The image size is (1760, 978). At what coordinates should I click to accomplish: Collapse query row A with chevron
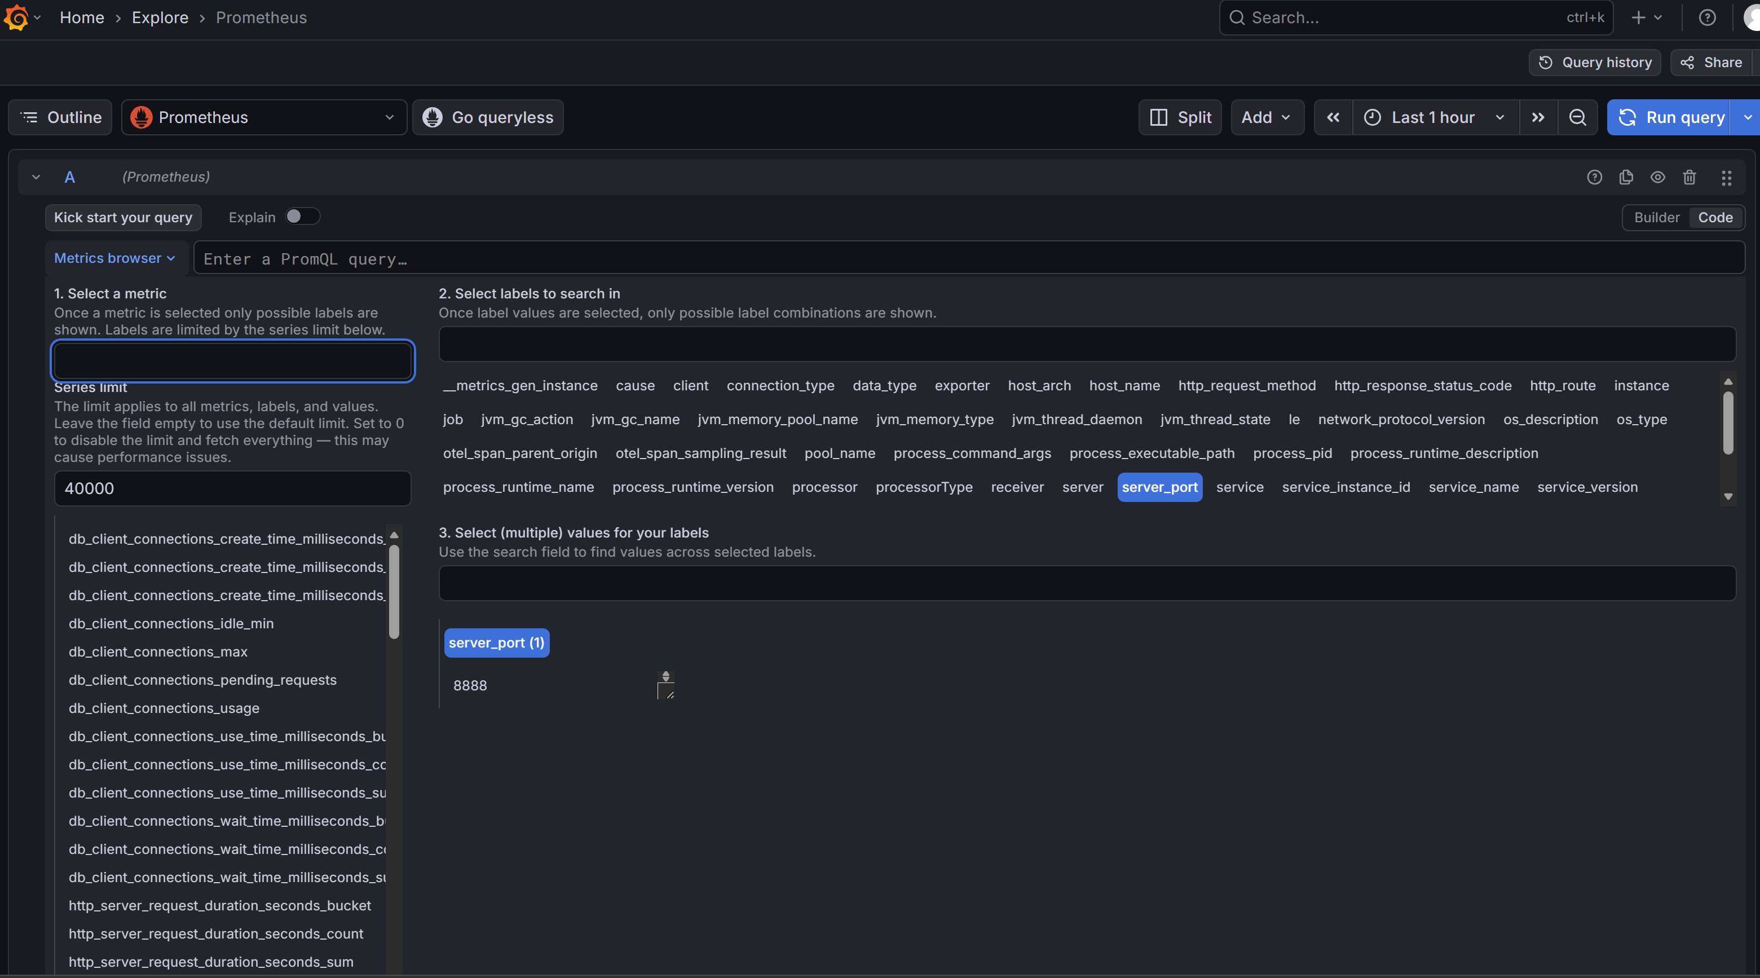pos(36,178)
